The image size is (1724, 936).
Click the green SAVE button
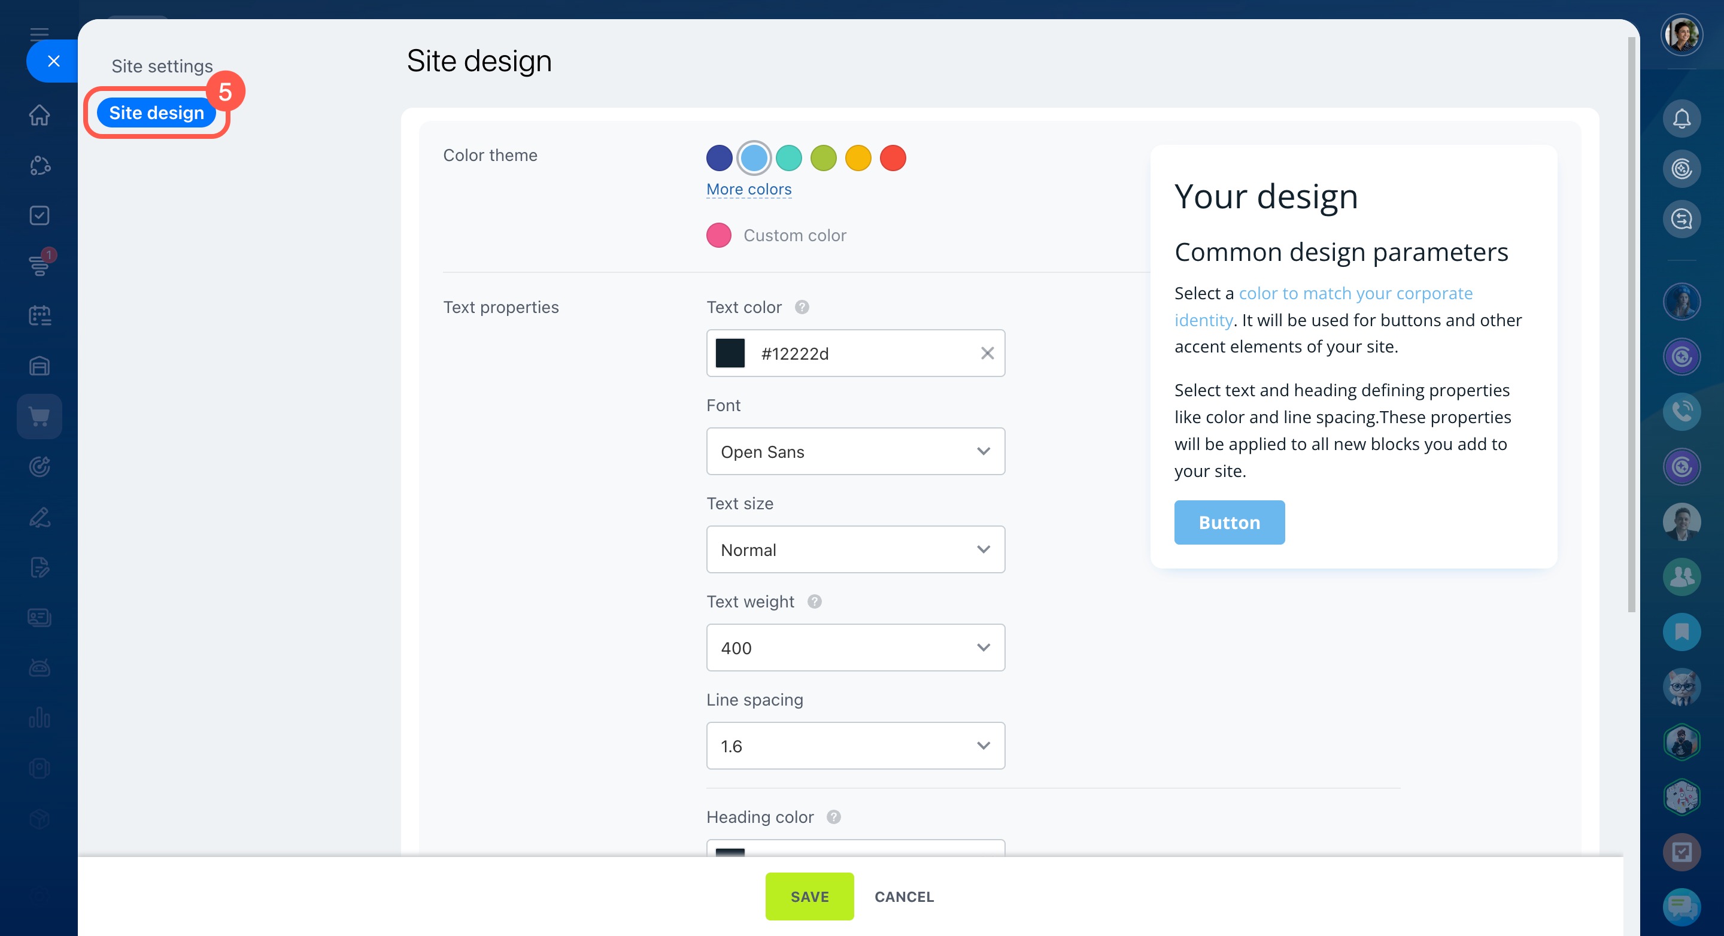809,896
